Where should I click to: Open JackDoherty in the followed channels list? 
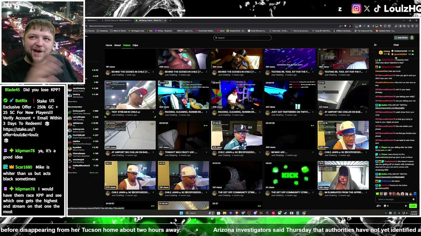[83, 89]
